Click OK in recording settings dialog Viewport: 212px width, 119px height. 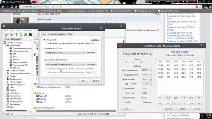(x=83, y=81)
